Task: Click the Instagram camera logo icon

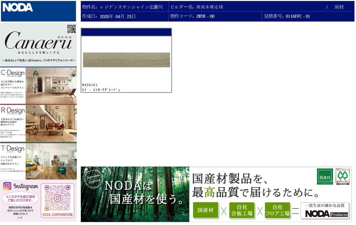Action: (x=7, y=186)
